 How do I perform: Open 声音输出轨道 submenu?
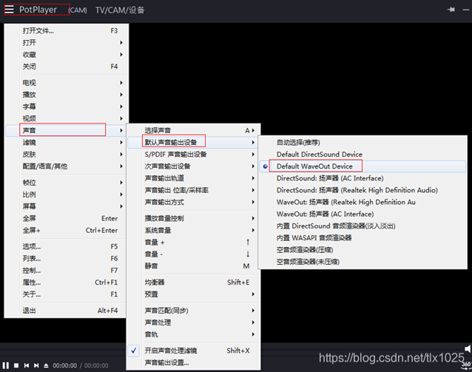coord(192,178)
